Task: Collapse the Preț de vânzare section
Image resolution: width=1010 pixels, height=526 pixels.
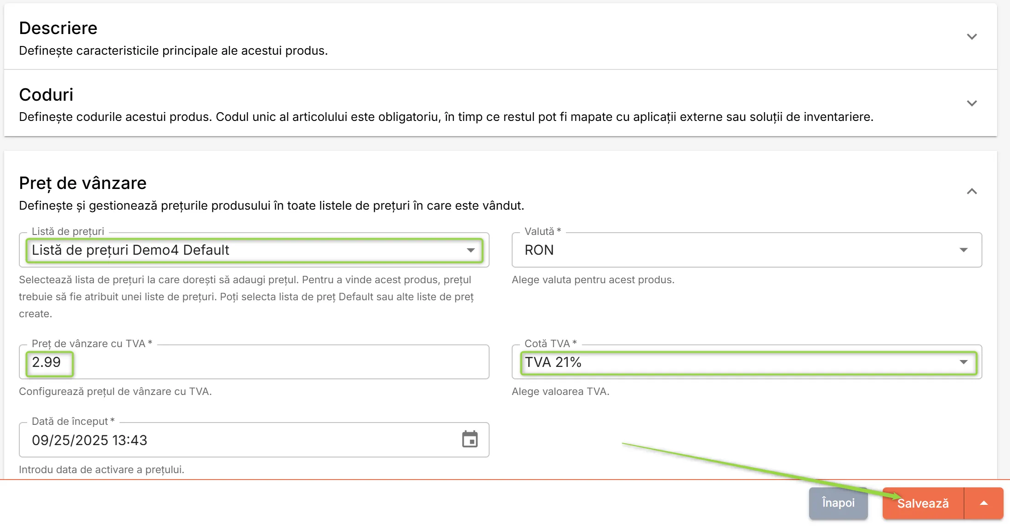Action: [x=971, y=191]
